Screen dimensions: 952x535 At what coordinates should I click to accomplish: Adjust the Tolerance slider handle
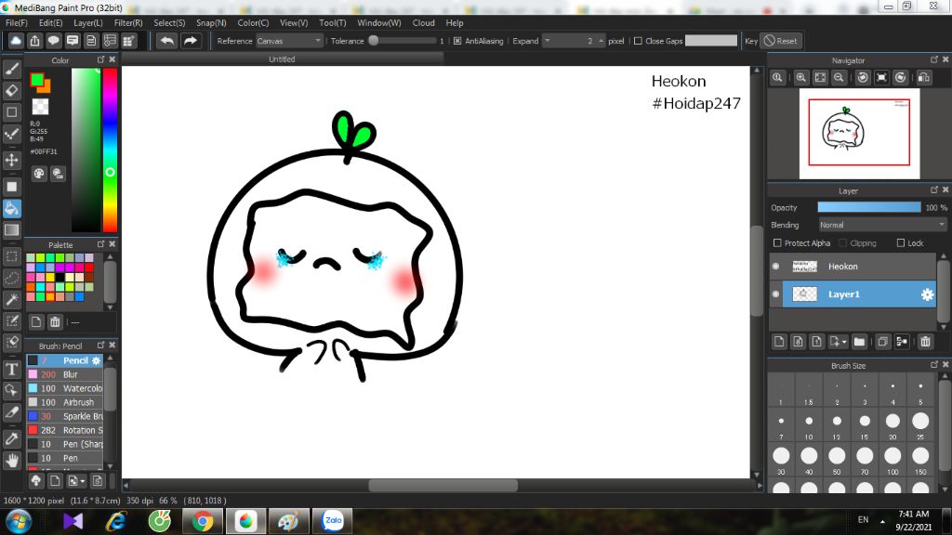(x=374, y=41)
